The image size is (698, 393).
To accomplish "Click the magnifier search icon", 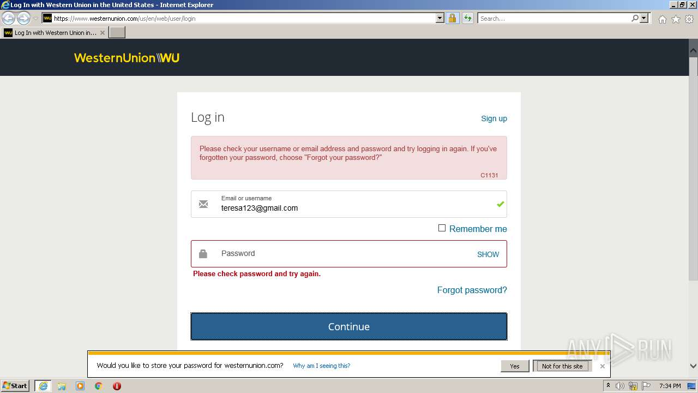I will click(x=635, y=18).
